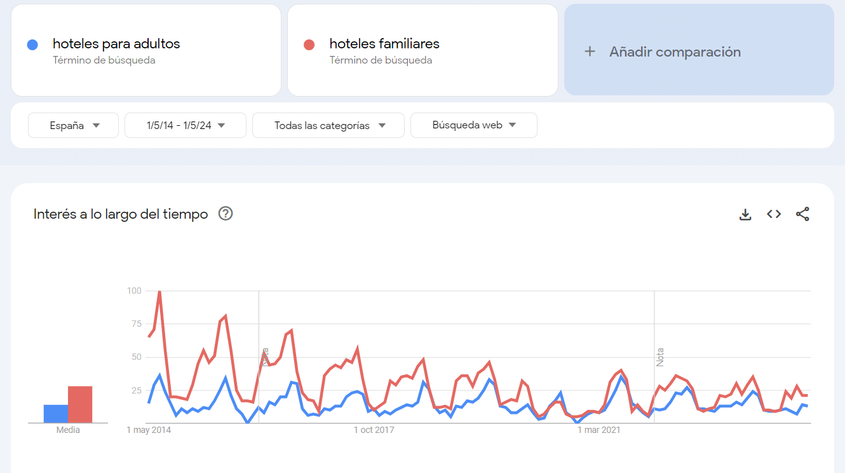
Task: Click the red average bar in Media
Action: click(80, 404)
